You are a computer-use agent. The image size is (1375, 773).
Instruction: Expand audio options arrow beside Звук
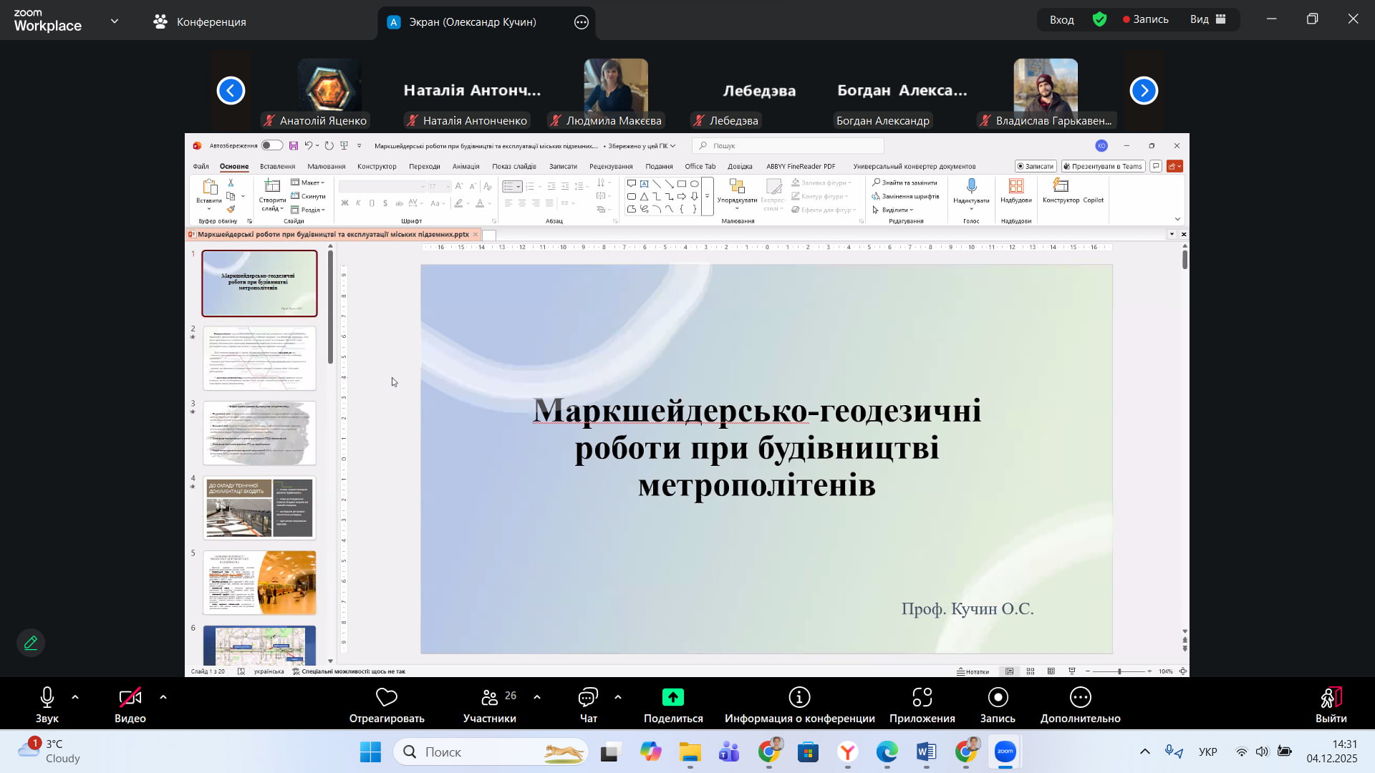point(75,697)
